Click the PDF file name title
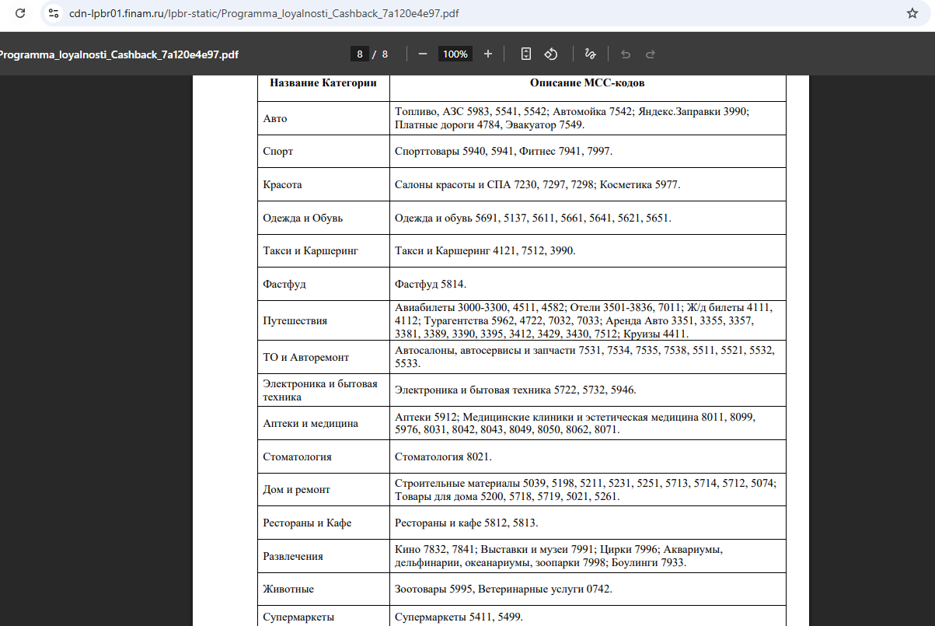Image resolution: width=935 pixels, height=626 pixels. (118, 54)
